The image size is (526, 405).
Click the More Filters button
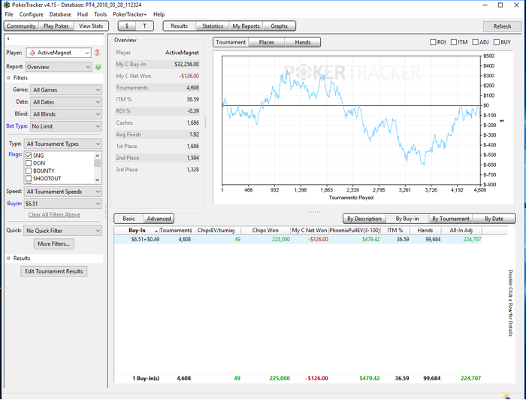[53, 244]
